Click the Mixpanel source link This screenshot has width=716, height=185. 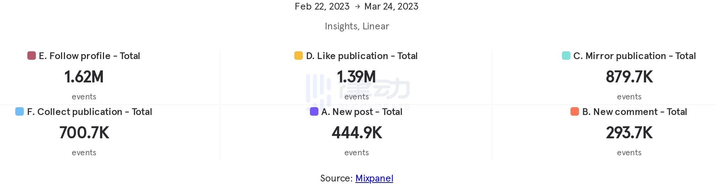[374, 178]
